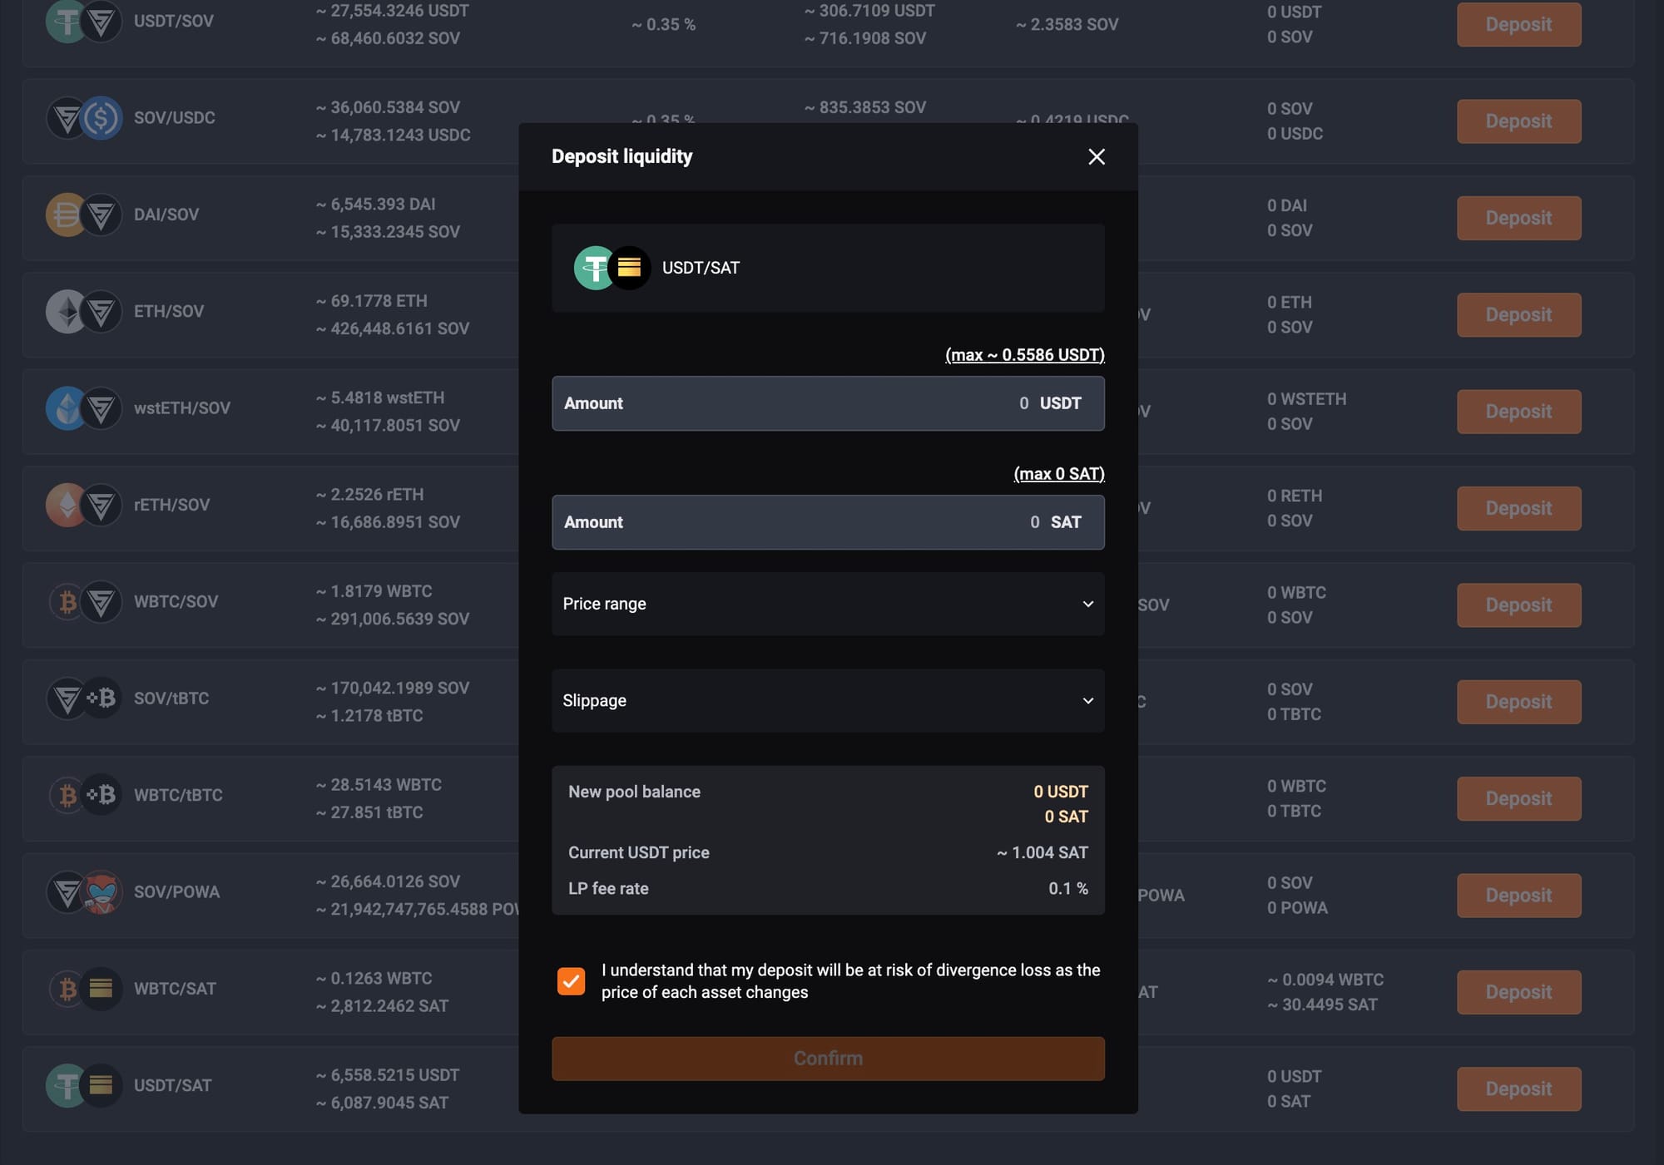This screenshot has width=1664, height=1165.
Task: Click the WBTC/tBTC pool token icon
Action: [84, 795]
